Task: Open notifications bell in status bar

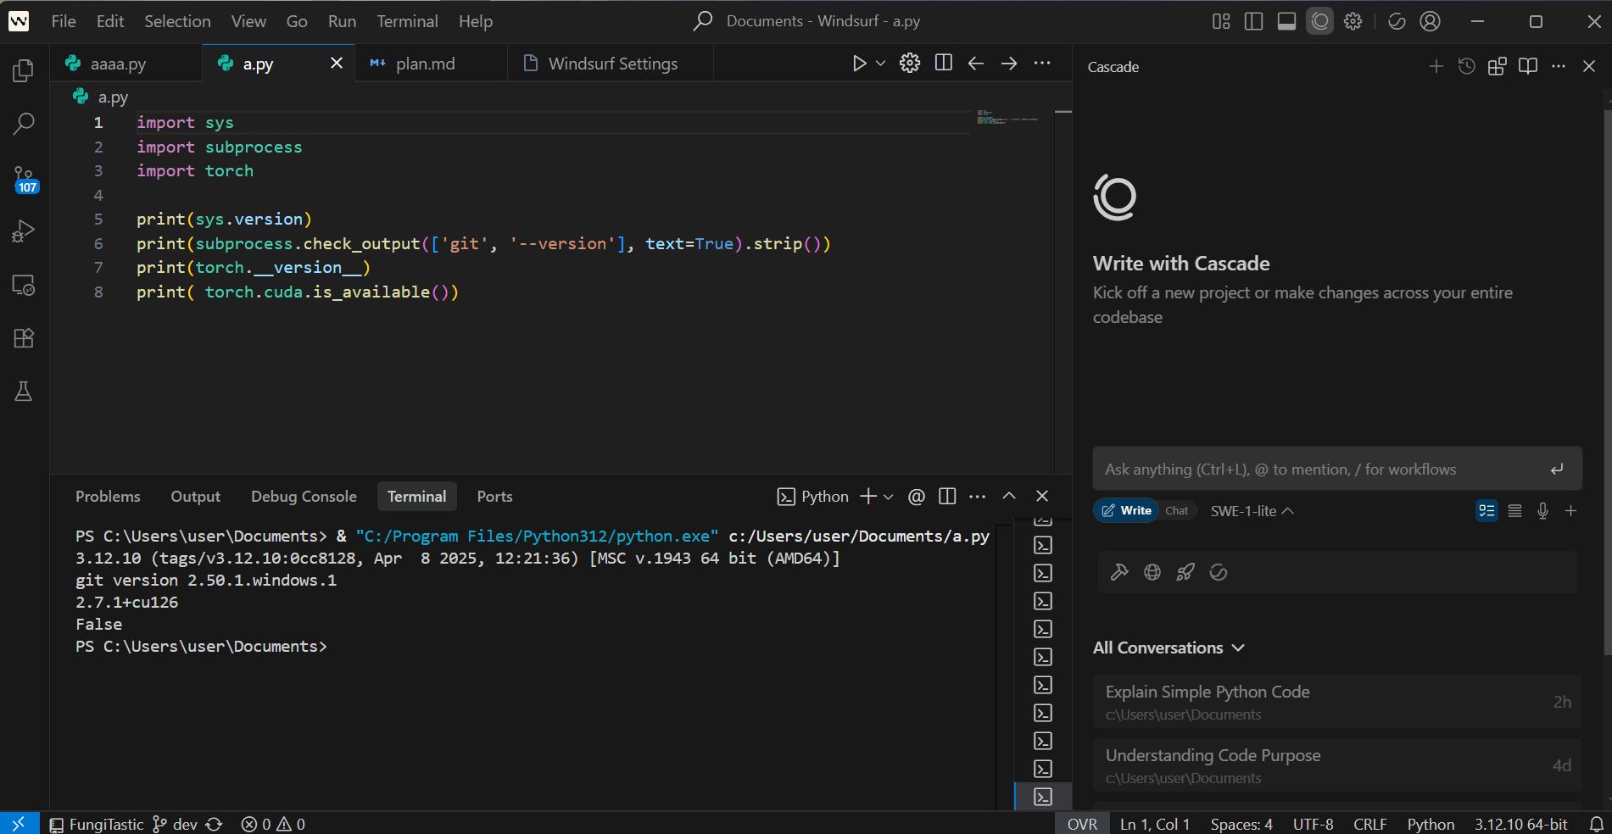Action: [x=1596, y=824]
